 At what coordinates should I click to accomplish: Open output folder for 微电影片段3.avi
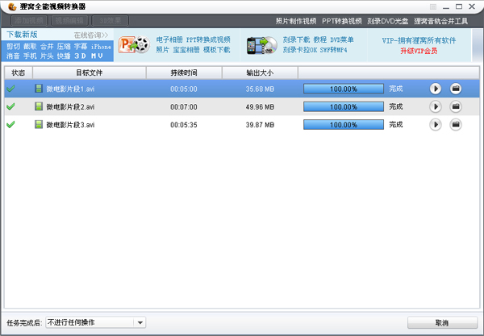coord(456,125)
